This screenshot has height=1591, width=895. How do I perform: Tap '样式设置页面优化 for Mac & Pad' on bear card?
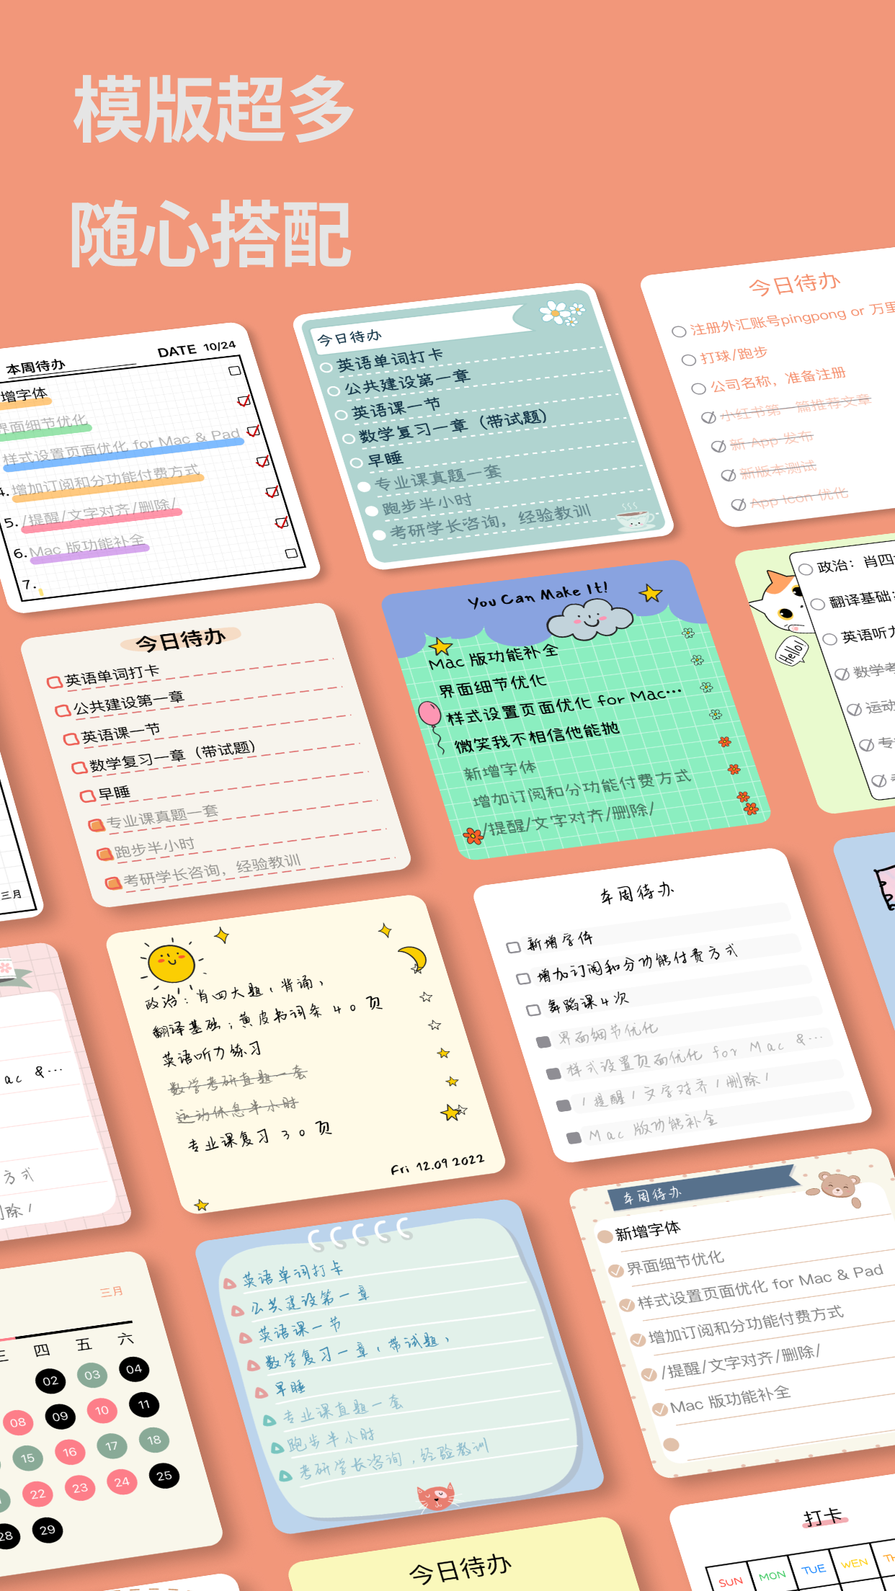pyautogui.click(x=760, y=1288)
